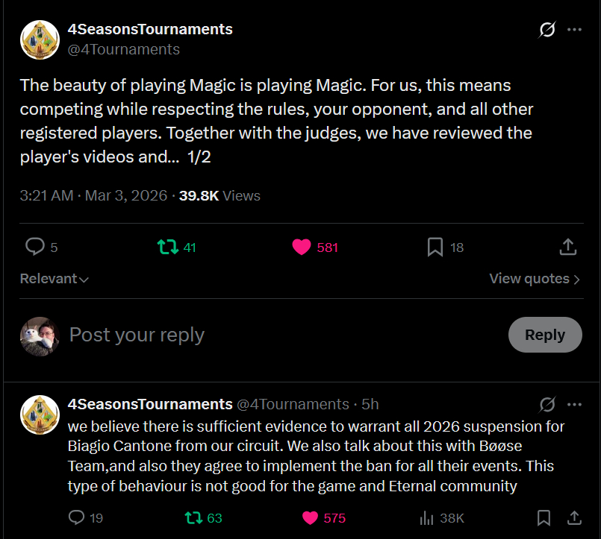The height and width of the screenshot is (539, 601).
Task: Like the second post with 575 likes
Action: 311,517
